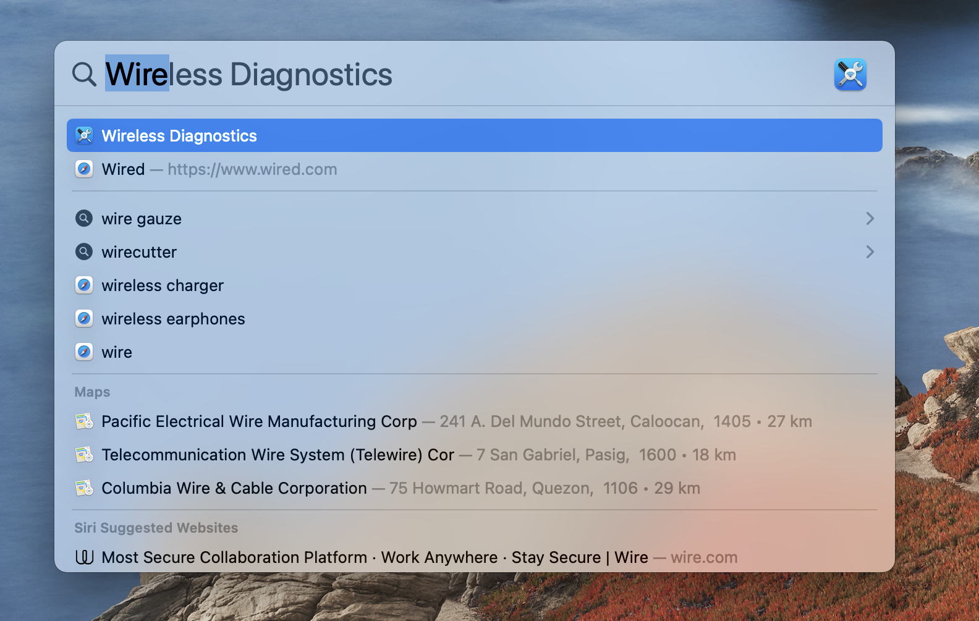Screen dimensions: 979x621
Task: Open the Wired website result
Action: point(475,169)
